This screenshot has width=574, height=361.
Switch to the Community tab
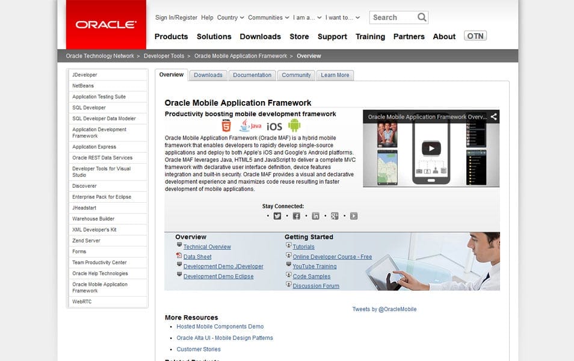click(296, 75)
